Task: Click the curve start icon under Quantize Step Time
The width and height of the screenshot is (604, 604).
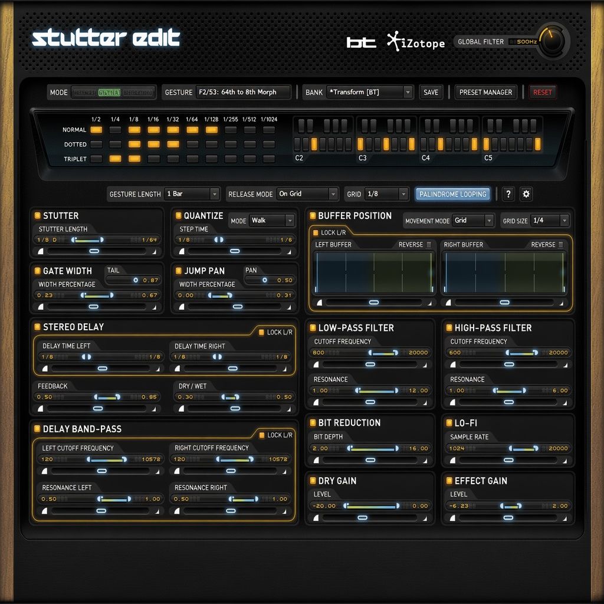Action: [x=182, y=251]
